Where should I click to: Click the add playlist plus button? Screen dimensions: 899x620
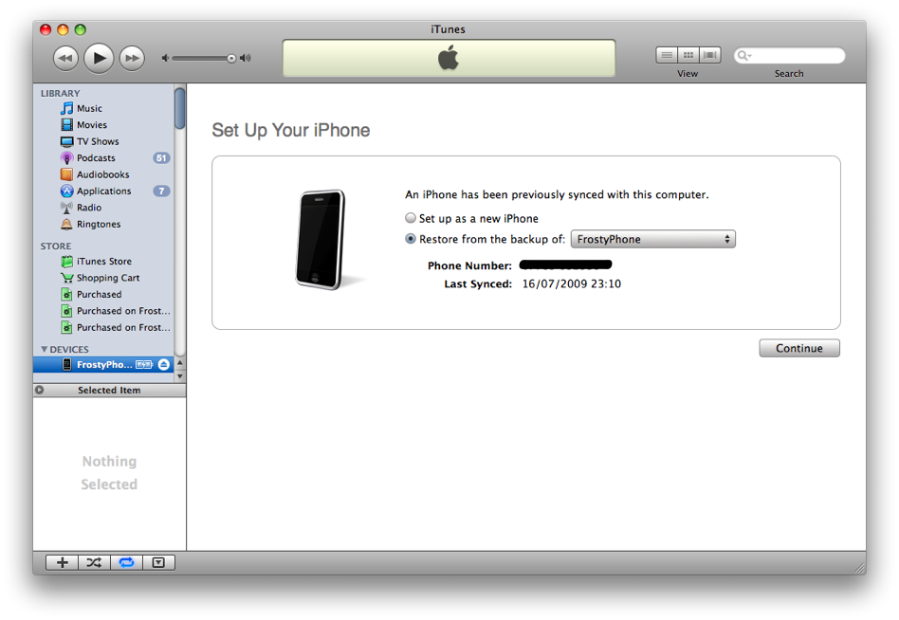pos(62,562)
